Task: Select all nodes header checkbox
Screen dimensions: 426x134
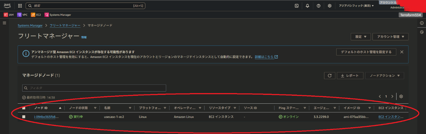Action: point(24,108)
